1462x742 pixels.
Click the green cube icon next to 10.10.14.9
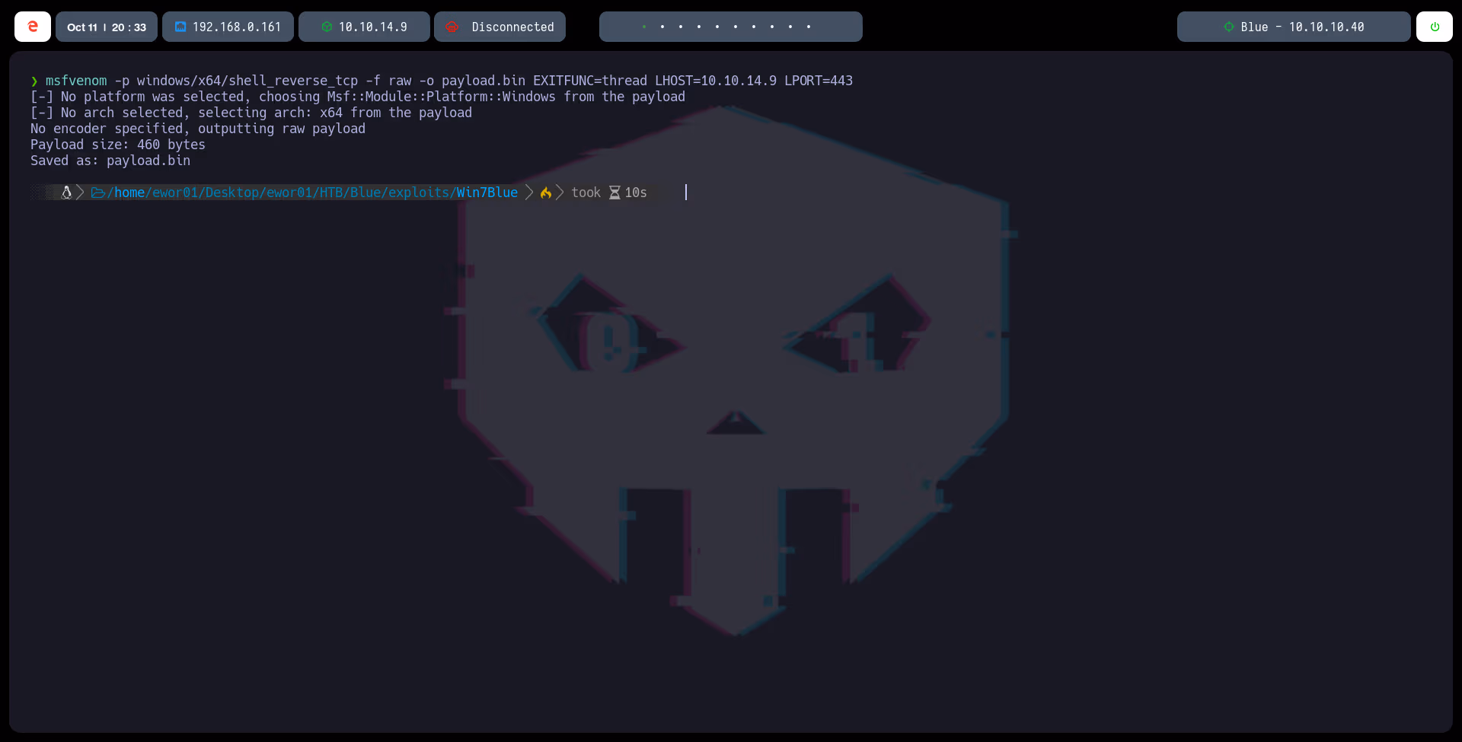pos(327,27)
